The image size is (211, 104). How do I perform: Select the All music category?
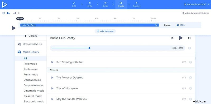click(x=31, y=58)
